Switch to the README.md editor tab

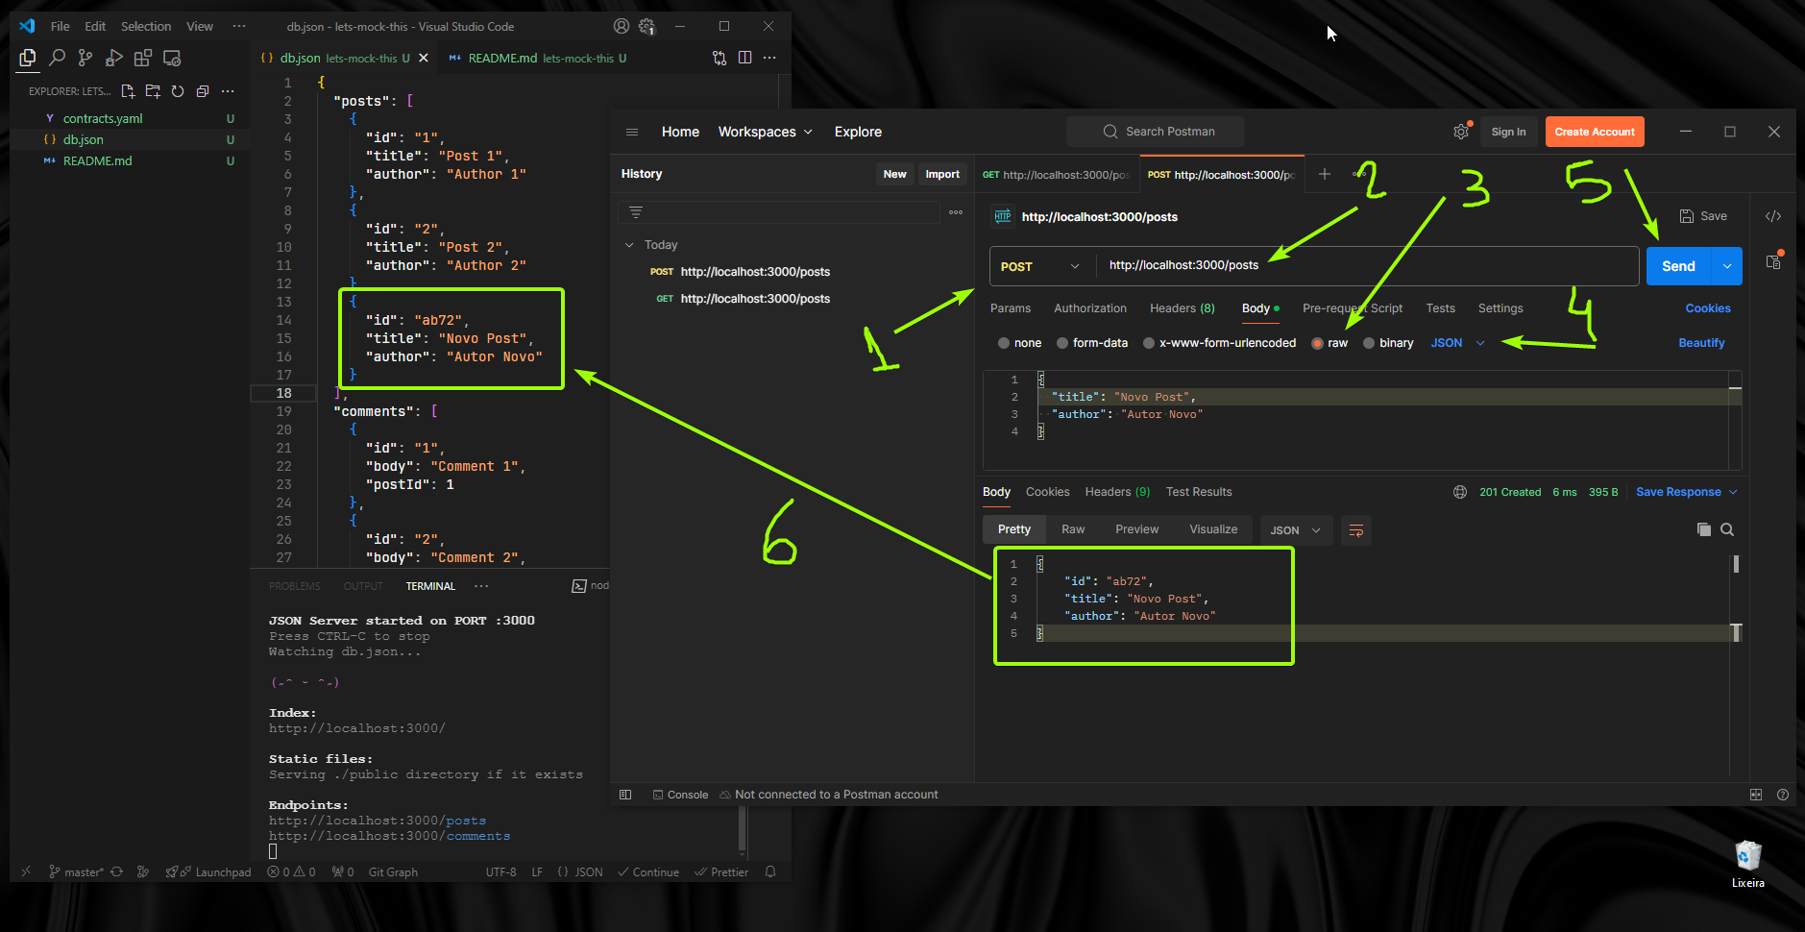point(538,58)
